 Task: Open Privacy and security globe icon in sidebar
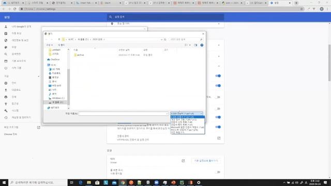tap(6, 40)
